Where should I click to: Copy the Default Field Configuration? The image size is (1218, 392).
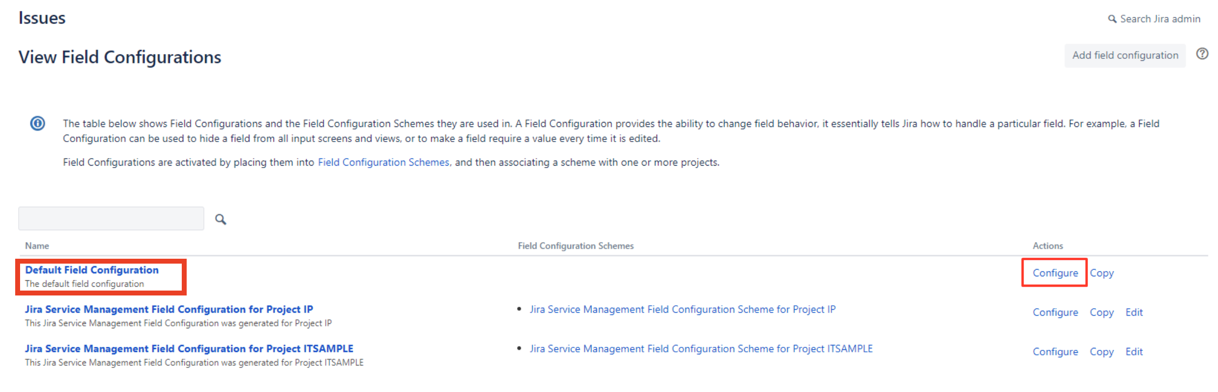tap(1101, 273)
